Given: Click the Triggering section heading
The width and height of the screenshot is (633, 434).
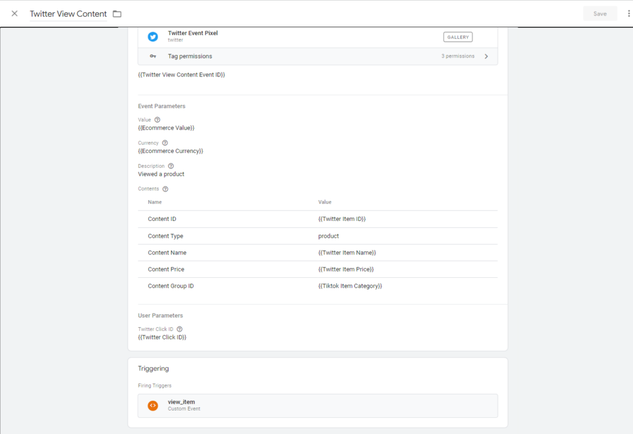Looking at the screenshot, I should [153, 369].
